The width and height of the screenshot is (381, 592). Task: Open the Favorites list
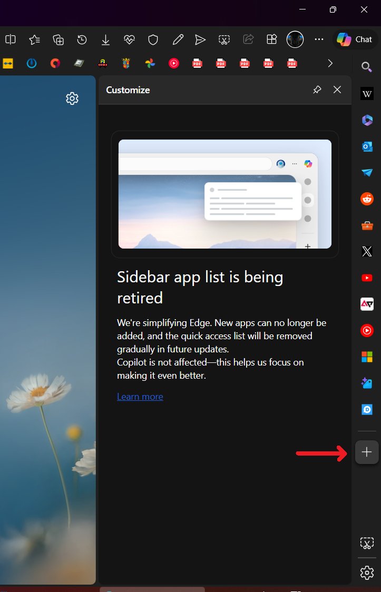[x=34, y=40]
